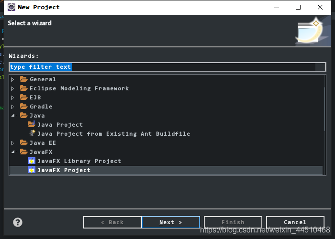This screenshot has height=239, width=335.
Task: Click the JavaFX category folder icon
Action: [24, 152]
